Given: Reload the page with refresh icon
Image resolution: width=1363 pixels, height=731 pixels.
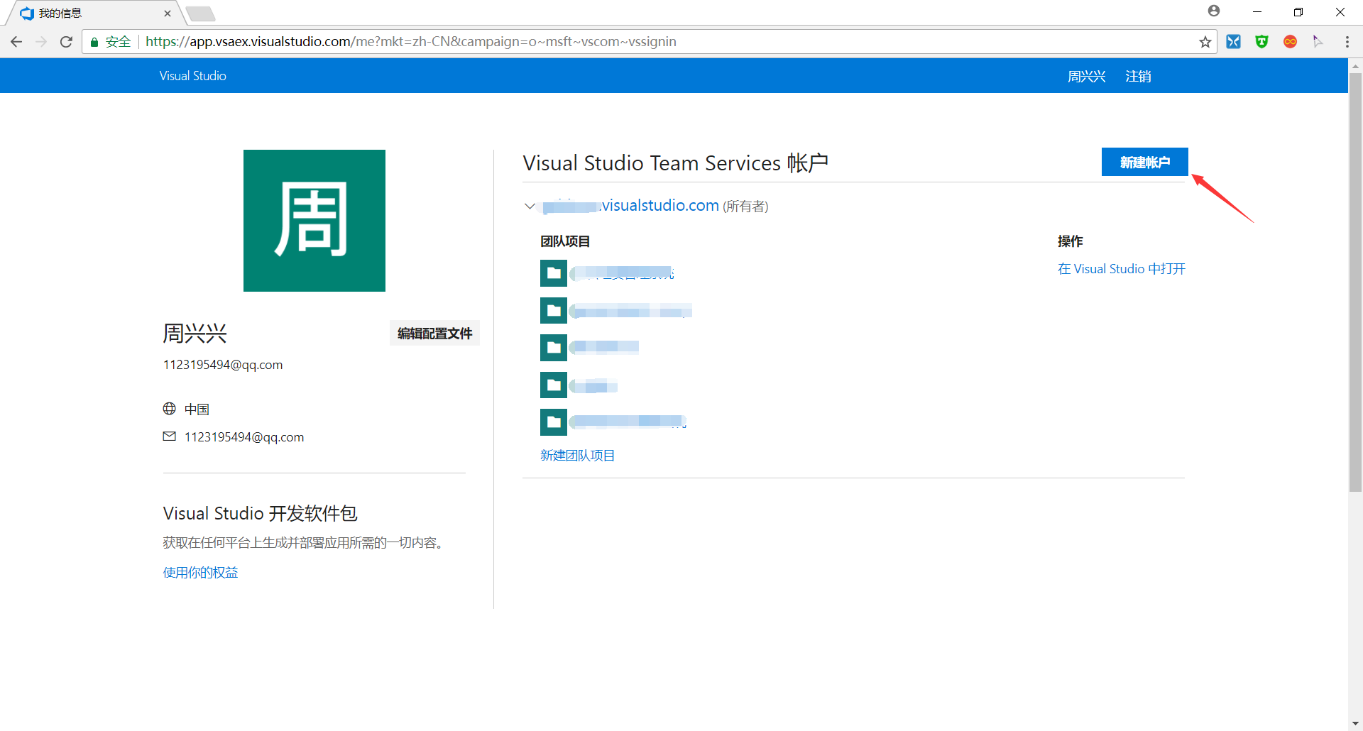Looking at the screenshot, I should (x=66, y=42).
